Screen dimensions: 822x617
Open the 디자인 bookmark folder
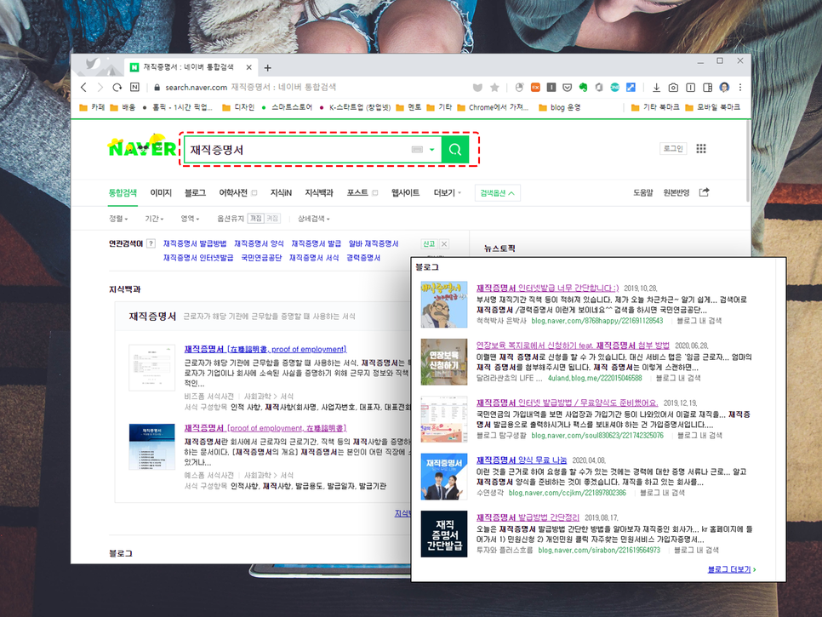238,107
